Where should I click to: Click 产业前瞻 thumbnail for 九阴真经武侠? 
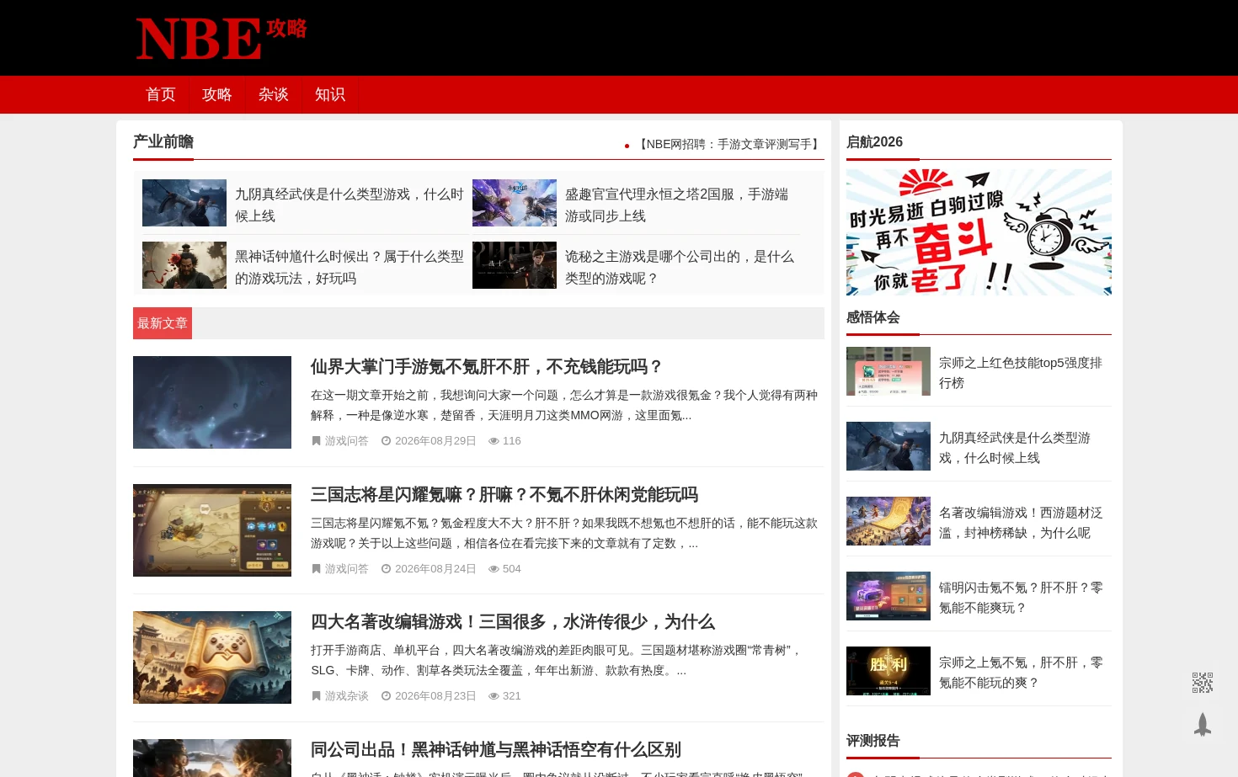click(x=184, y=203)
